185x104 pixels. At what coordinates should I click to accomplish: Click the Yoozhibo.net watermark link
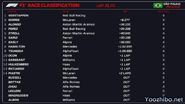point(164,99)
